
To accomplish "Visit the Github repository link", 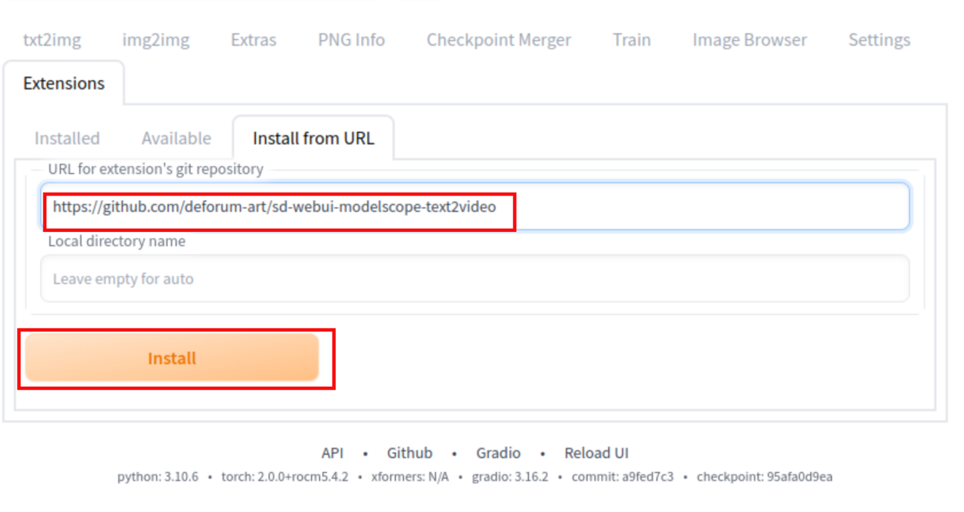I will coord(409,452).
